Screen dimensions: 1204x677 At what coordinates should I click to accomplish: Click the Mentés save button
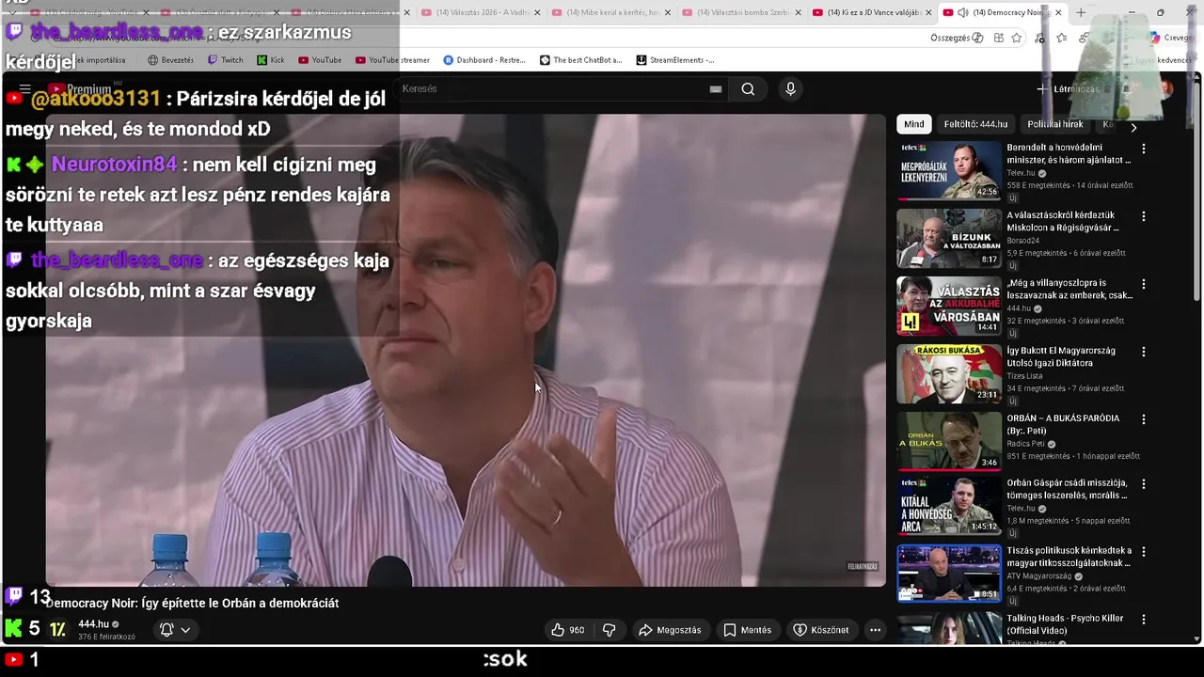click(747, 630)
